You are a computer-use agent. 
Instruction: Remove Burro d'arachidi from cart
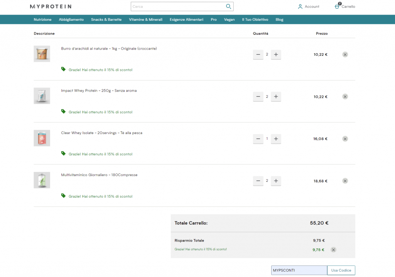pos(345,55)
